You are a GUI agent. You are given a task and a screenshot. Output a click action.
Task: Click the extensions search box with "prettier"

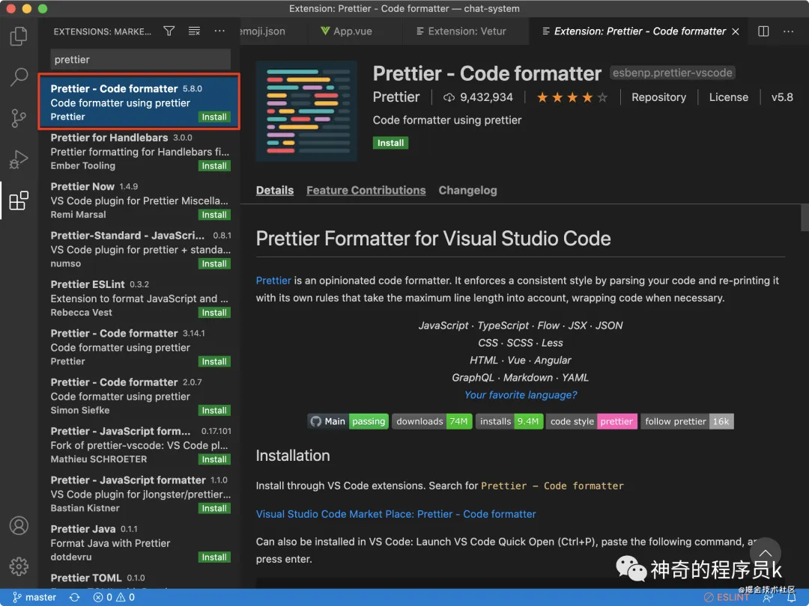coord(140,59)
